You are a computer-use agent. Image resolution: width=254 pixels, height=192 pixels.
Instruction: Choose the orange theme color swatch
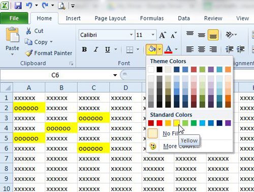point(228,69)
